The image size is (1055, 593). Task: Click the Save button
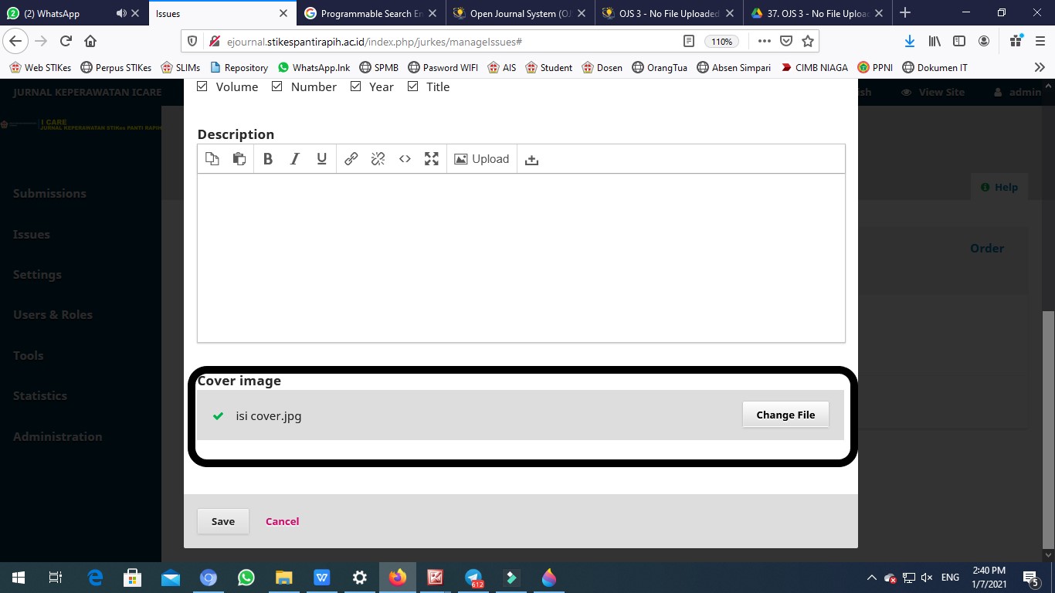coord(222,521)
